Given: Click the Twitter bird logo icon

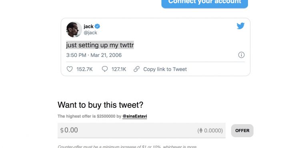Looking at the screenshot, I should (x=240, y=26).
